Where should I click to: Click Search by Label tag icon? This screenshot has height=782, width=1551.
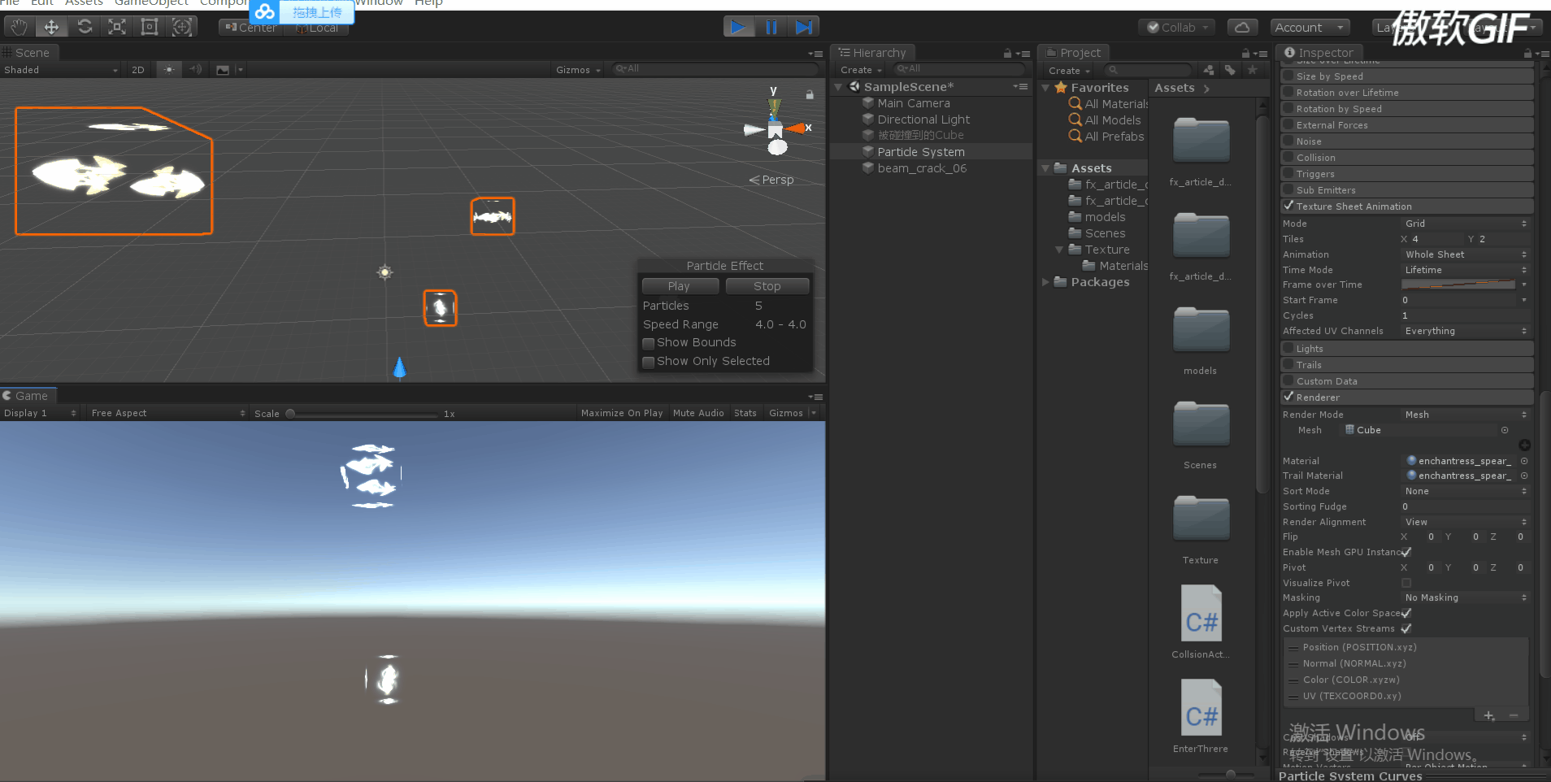[x=1230, y=71]
